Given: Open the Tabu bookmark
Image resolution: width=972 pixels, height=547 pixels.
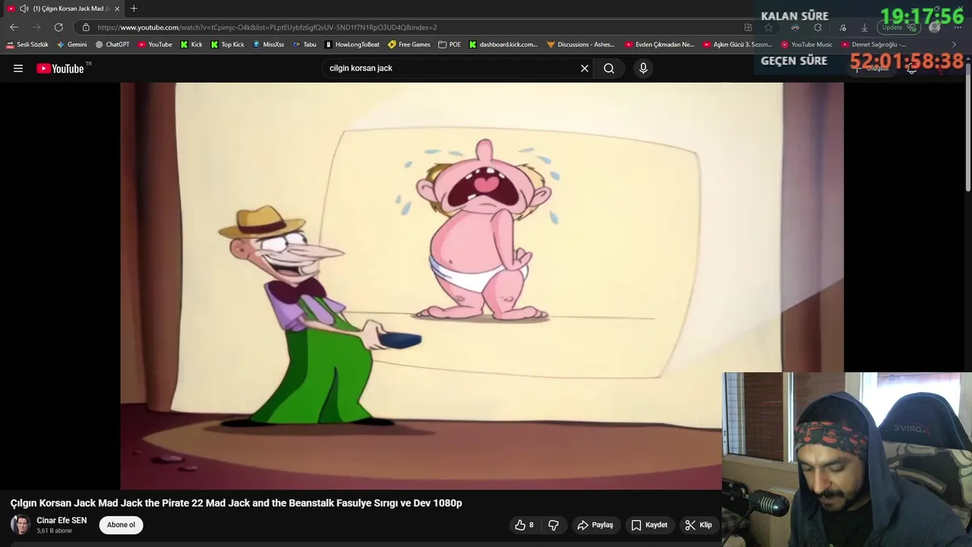Looking at the screenshot, I should click(305, 45).
